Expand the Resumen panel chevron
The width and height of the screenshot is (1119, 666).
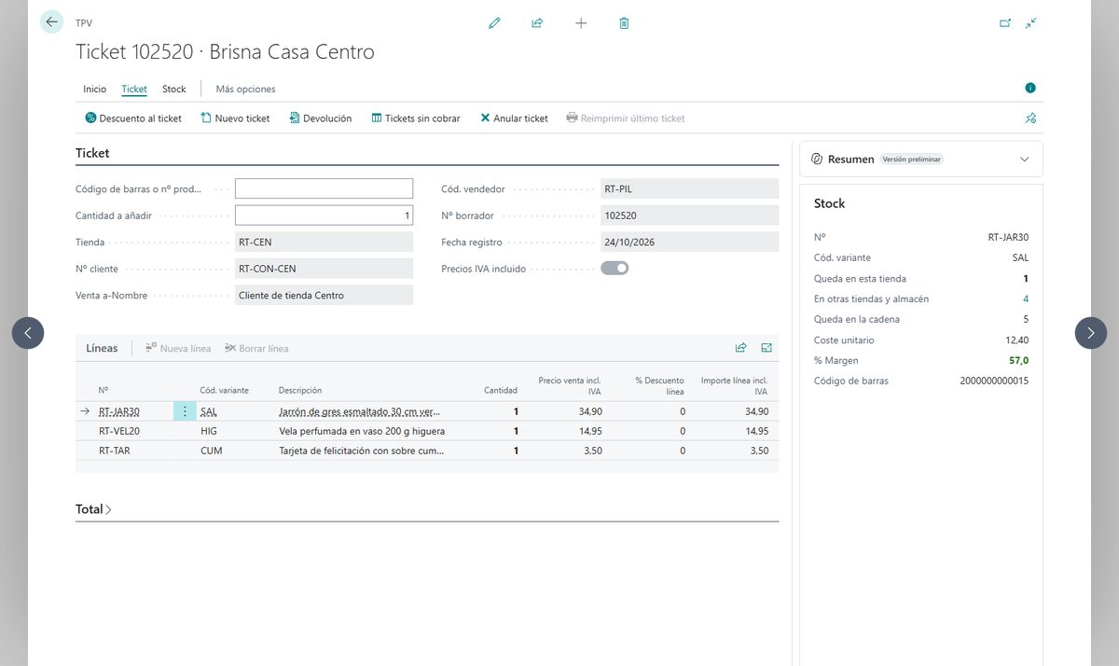pos(1024,160)
